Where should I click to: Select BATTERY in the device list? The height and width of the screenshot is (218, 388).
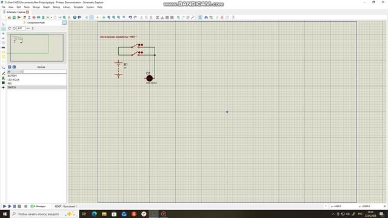coord(36,76)
